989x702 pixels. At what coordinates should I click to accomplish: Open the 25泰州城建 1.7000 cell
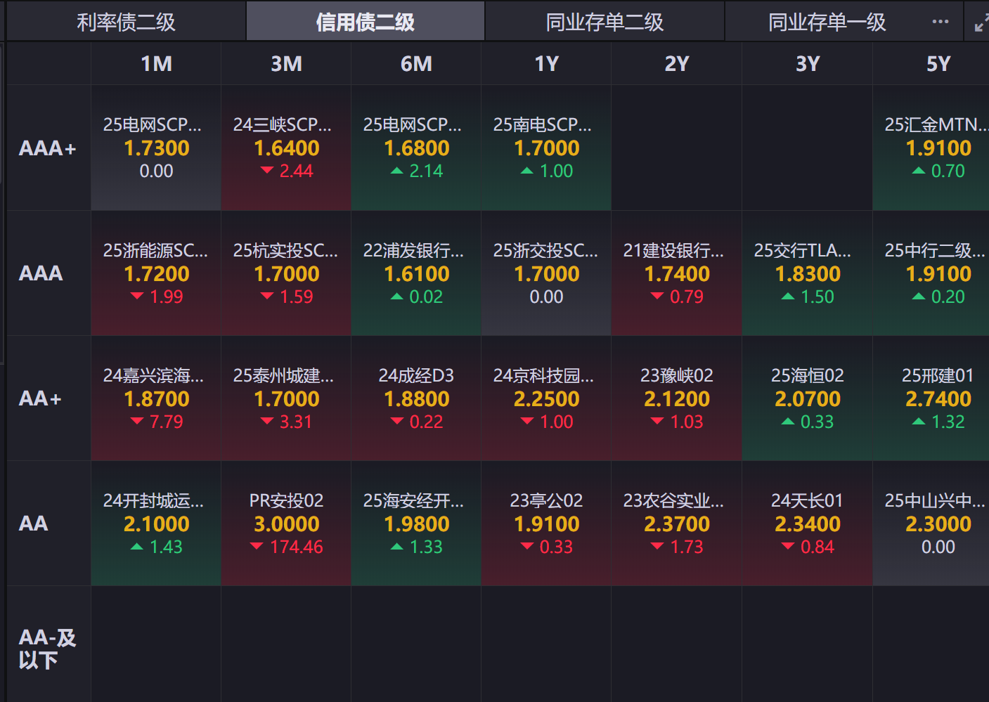pos(286,398)
